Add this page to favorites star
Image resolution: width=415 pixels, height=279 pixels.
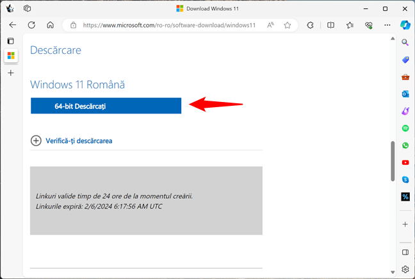tap(287, 25)
